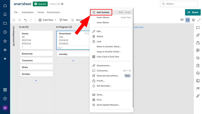Viewport: 202px width, 114px height.
Task: Expand Smartsheet card subtask count
Action: (60, 48)
